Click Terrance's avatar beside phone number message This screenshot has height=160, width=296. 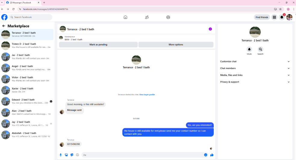pos(62,145)
